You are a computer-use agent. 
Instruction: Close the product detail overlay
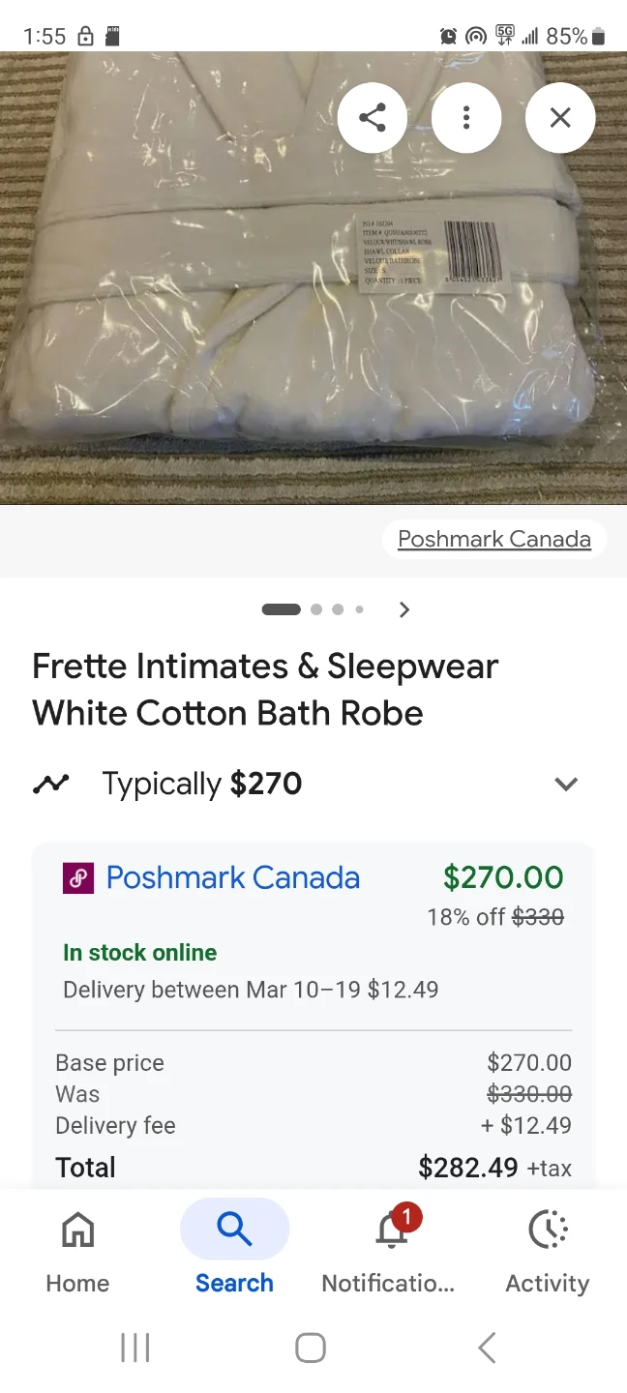tap(560, 118)
